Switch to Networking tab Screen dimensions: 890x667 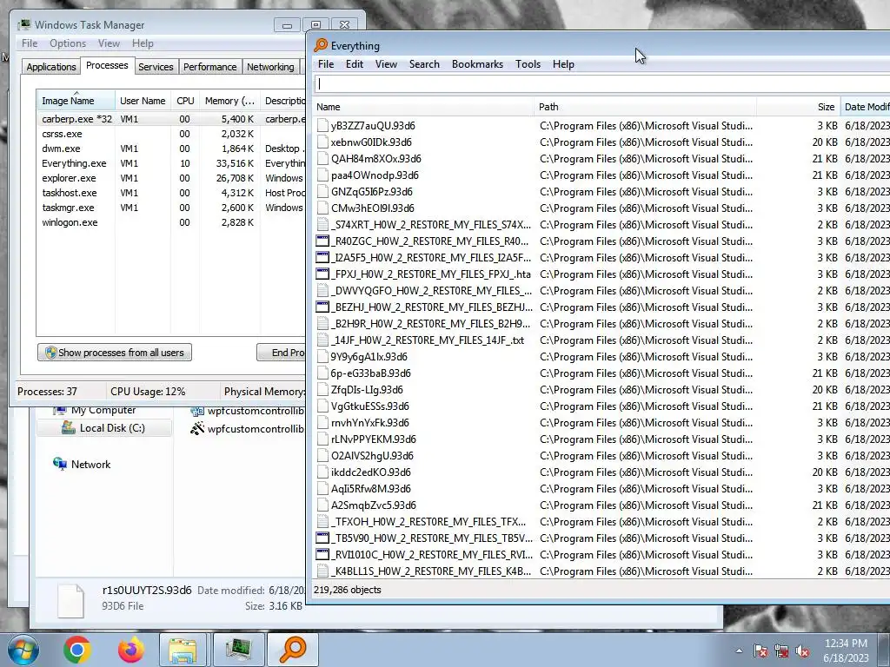coord(270,67)
